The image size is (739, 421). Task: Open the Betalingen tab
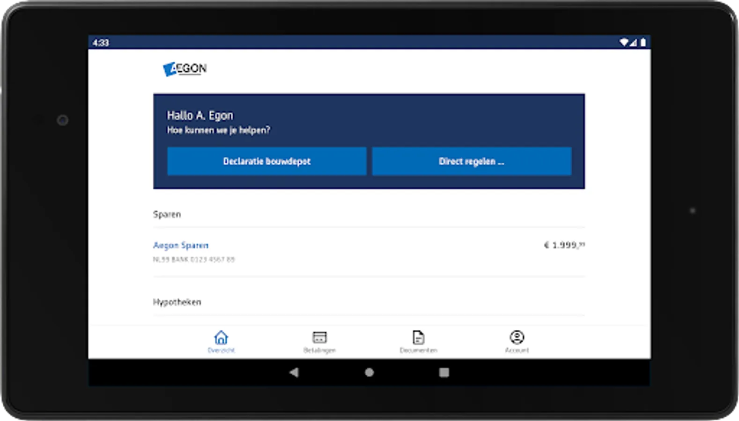319,342
